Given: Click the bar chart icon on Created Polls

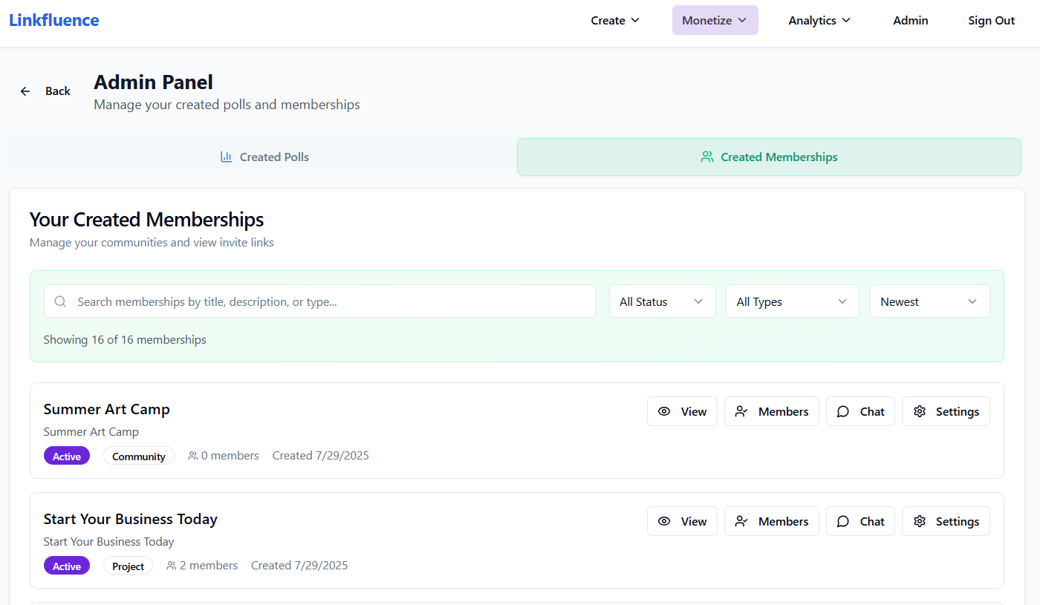Looking at the screenshot, I should [227, 157].
